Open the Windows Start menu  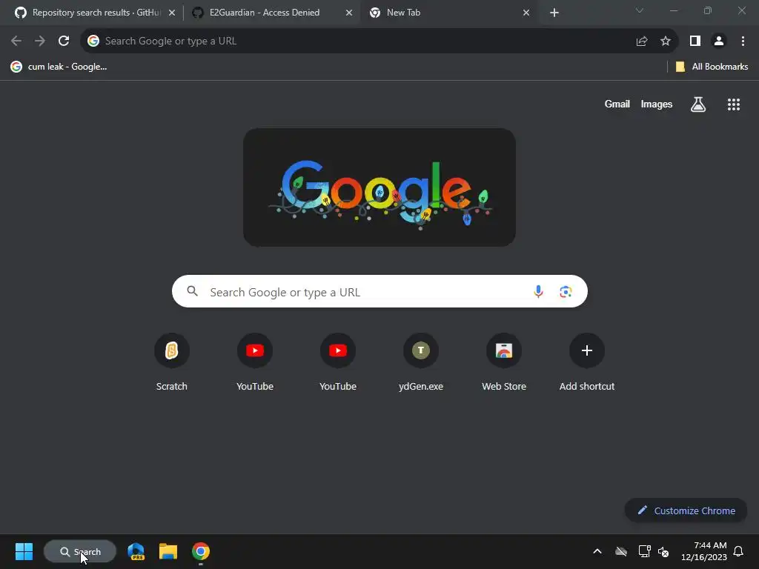24,551
